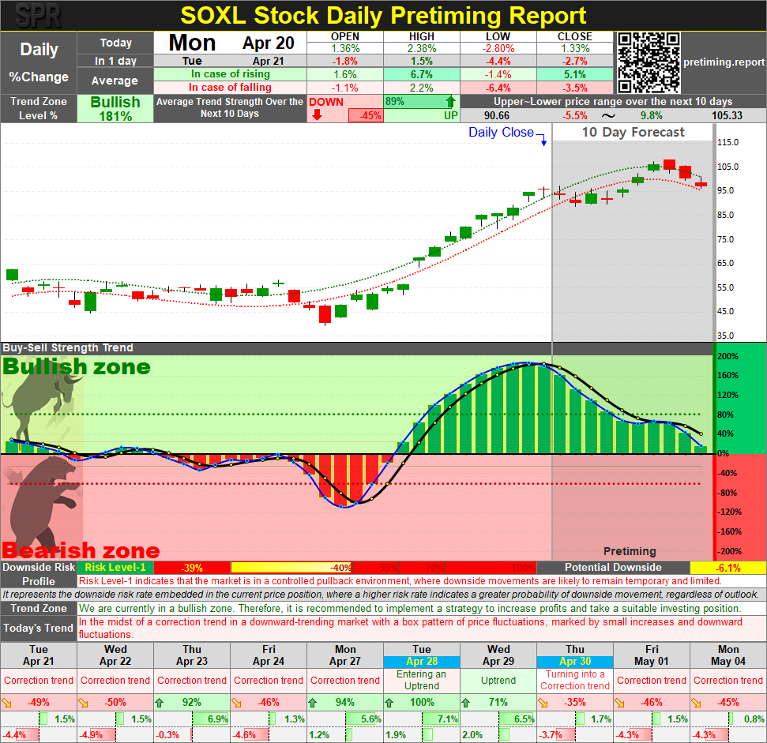767x743 pixels.
Task: Open the pretiming.report link
Action: pos(724,62)
